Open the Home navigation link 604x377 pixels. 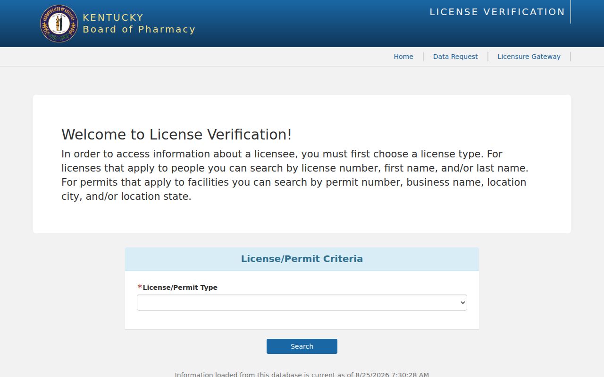(403, 57)
